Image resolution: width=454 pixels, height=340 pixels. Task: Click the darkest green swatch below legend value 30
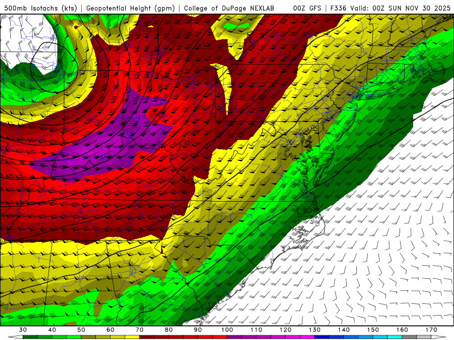click(30, 337)
